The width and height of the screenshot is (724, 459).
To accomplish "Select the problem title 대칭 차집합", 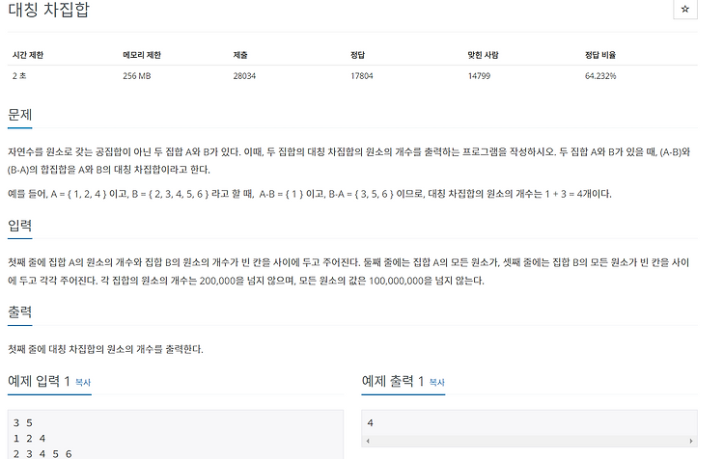I will [48, 10].
